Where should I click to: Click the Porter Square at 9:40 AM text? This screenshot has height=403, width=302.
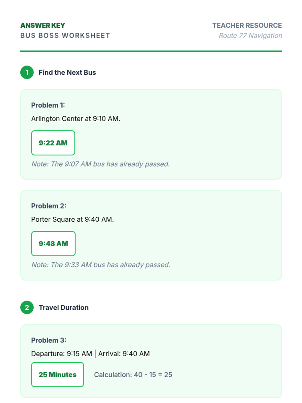pyautogui.click(x=72, y=219)
